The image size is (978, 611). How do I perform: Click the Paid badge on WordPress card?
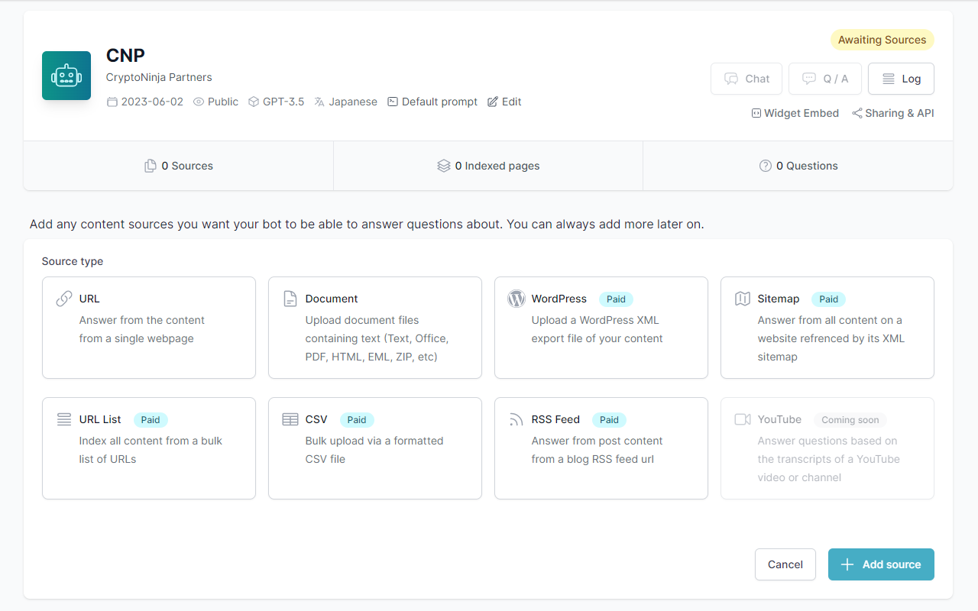click(x=616, y=299)
